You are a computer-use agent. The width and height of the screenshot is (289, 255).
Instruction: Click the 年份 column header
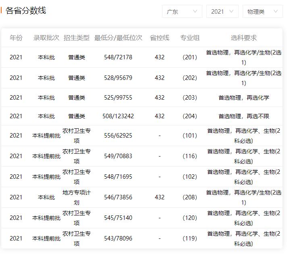pos(16,38)
